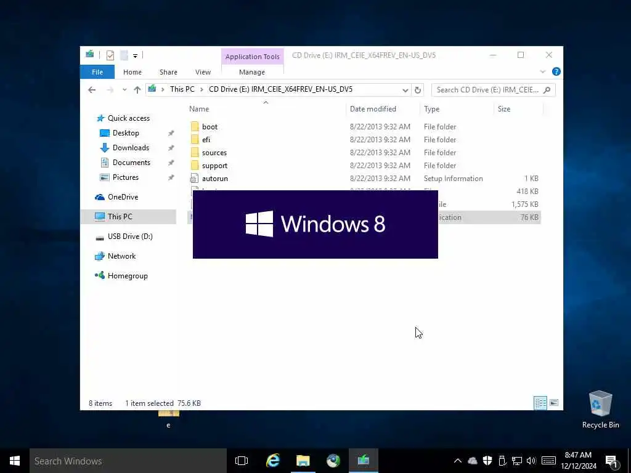Click the Search CD Drive input field
This screenshot has height=473, width=631.
487,90
